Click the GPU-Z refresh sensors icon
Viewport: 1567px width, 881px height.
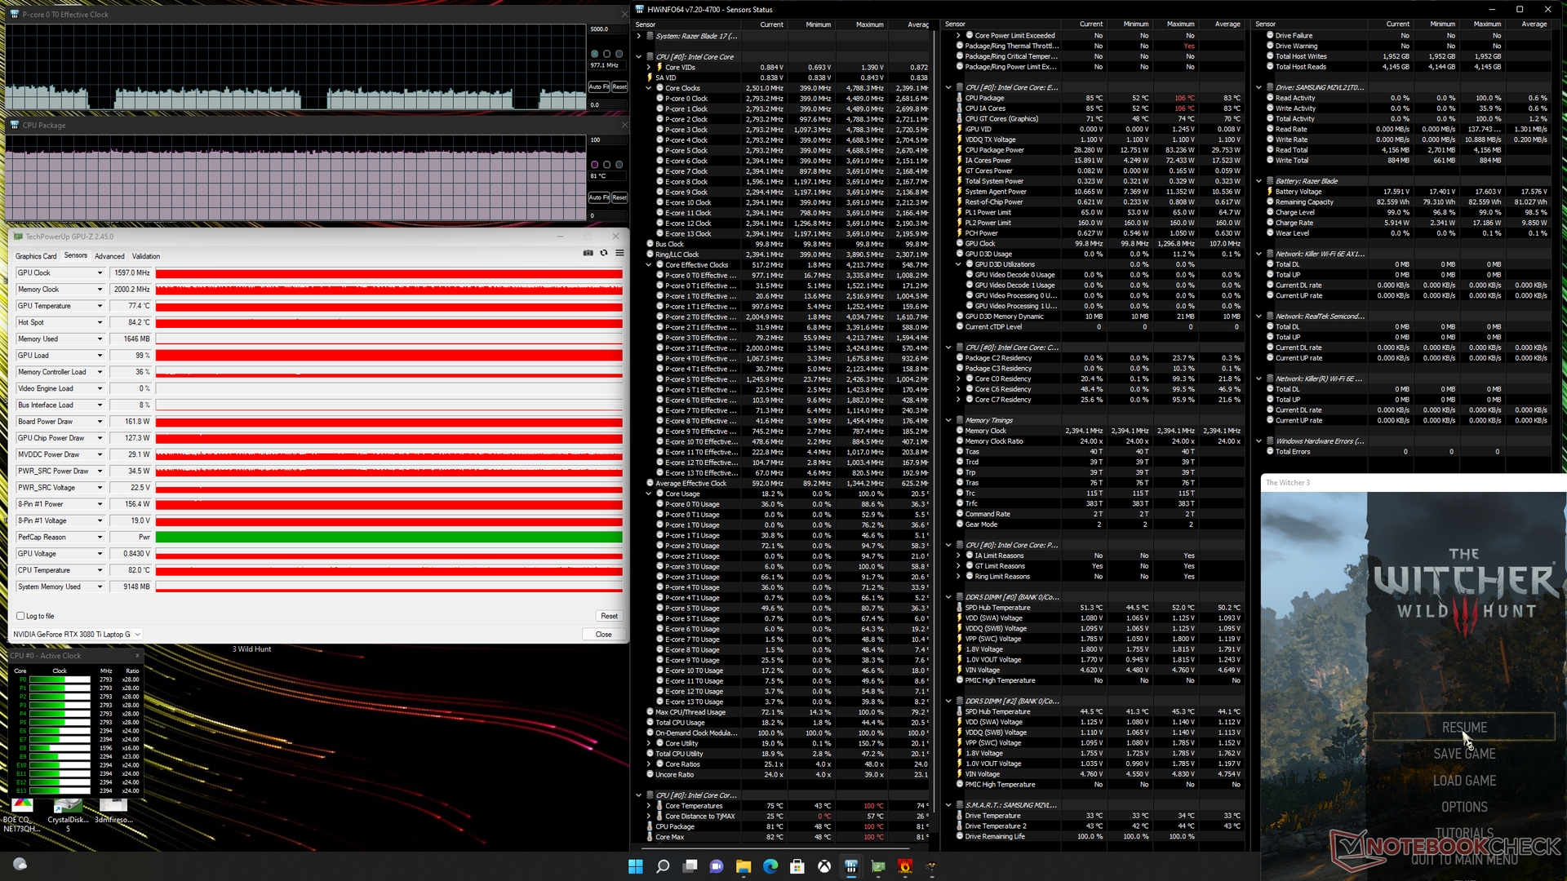pyautogui.click(x=604, y=253)
